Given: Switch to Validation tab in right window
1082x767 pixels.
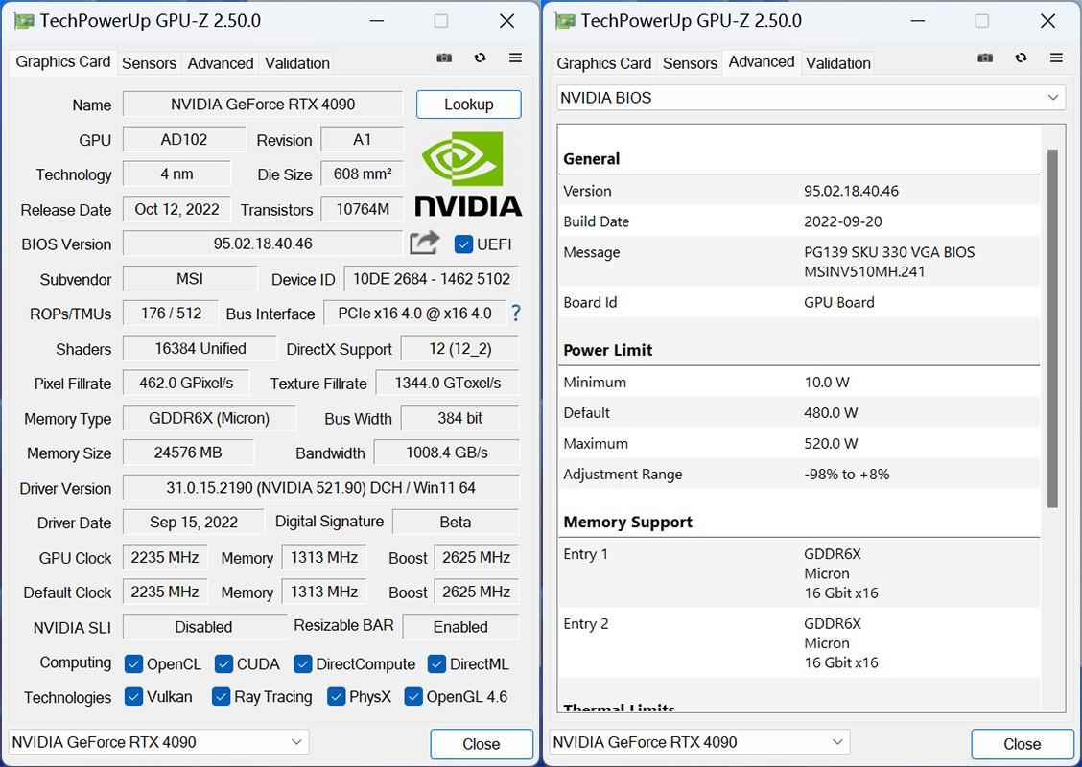Looking at the screenshot, I should [x=837, y=63].
